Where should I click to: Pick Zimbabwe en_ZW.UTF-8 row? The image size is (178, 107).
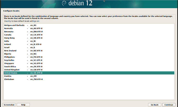89,79
